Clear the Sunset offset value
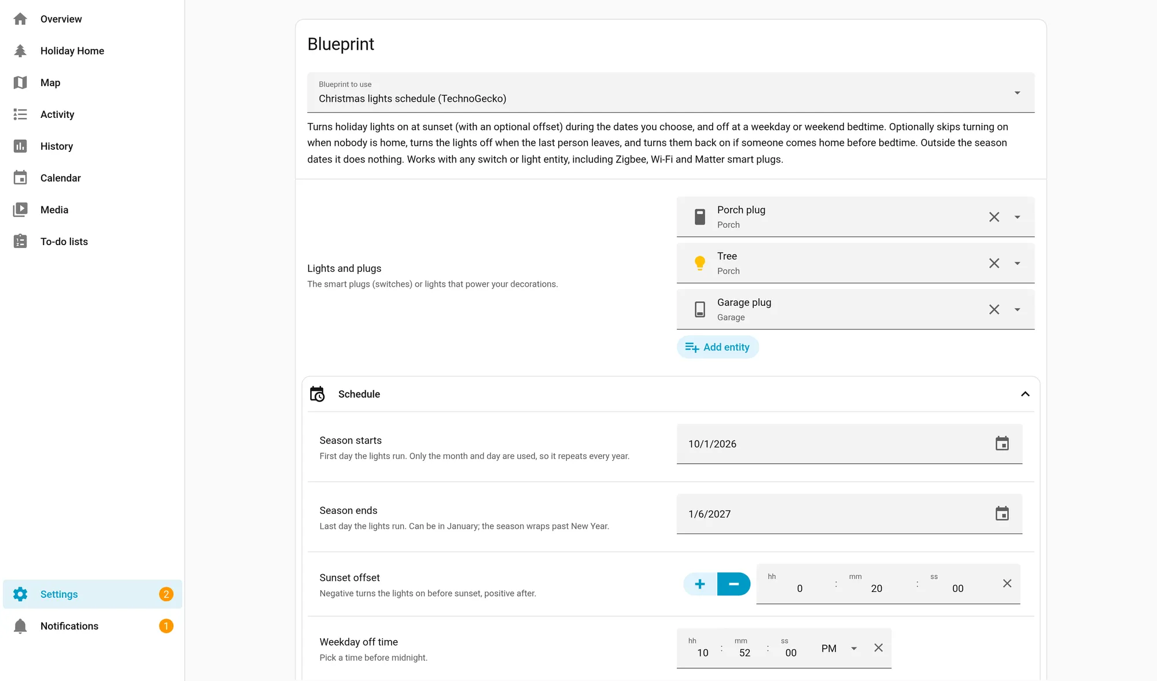Image resolution: width=1157 pixels, height=681 pixels. point(1007,583)
